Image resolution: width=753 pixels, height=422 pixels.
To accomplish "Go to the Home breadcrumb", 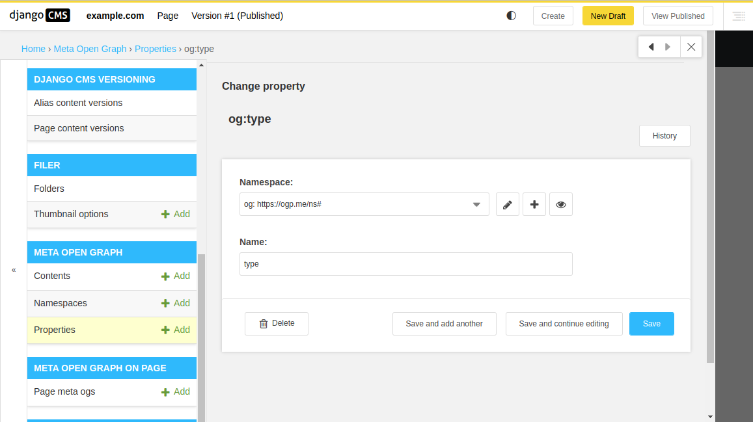I will click(x=33, y=49).
